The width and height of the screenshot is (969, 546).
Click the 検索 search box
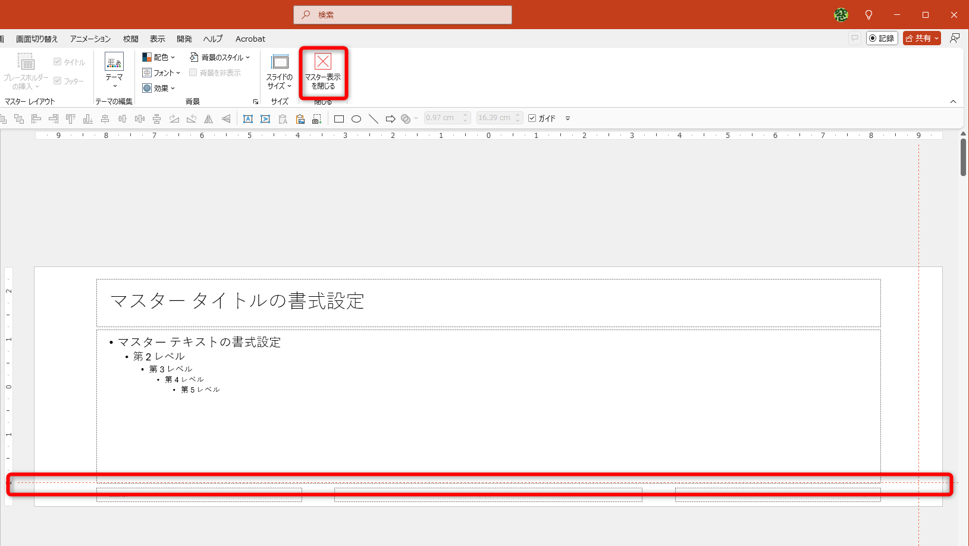[402, 15]
